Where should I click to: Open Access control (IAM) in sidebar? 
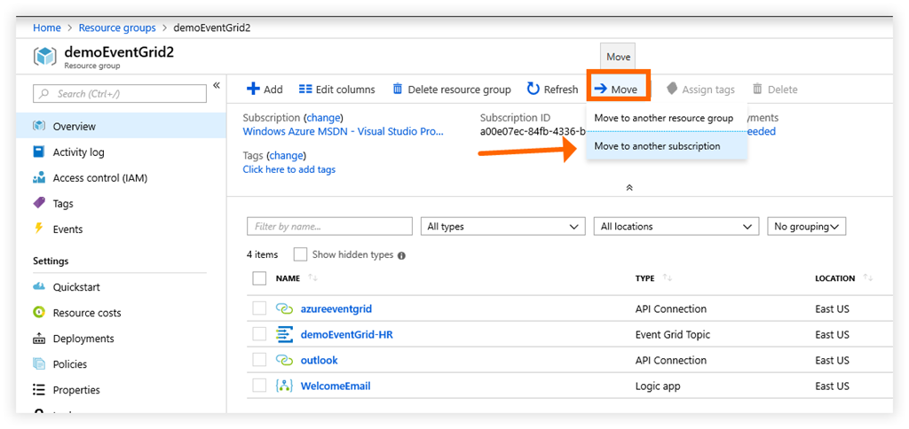pyautogui.click(x=99, y=178)
